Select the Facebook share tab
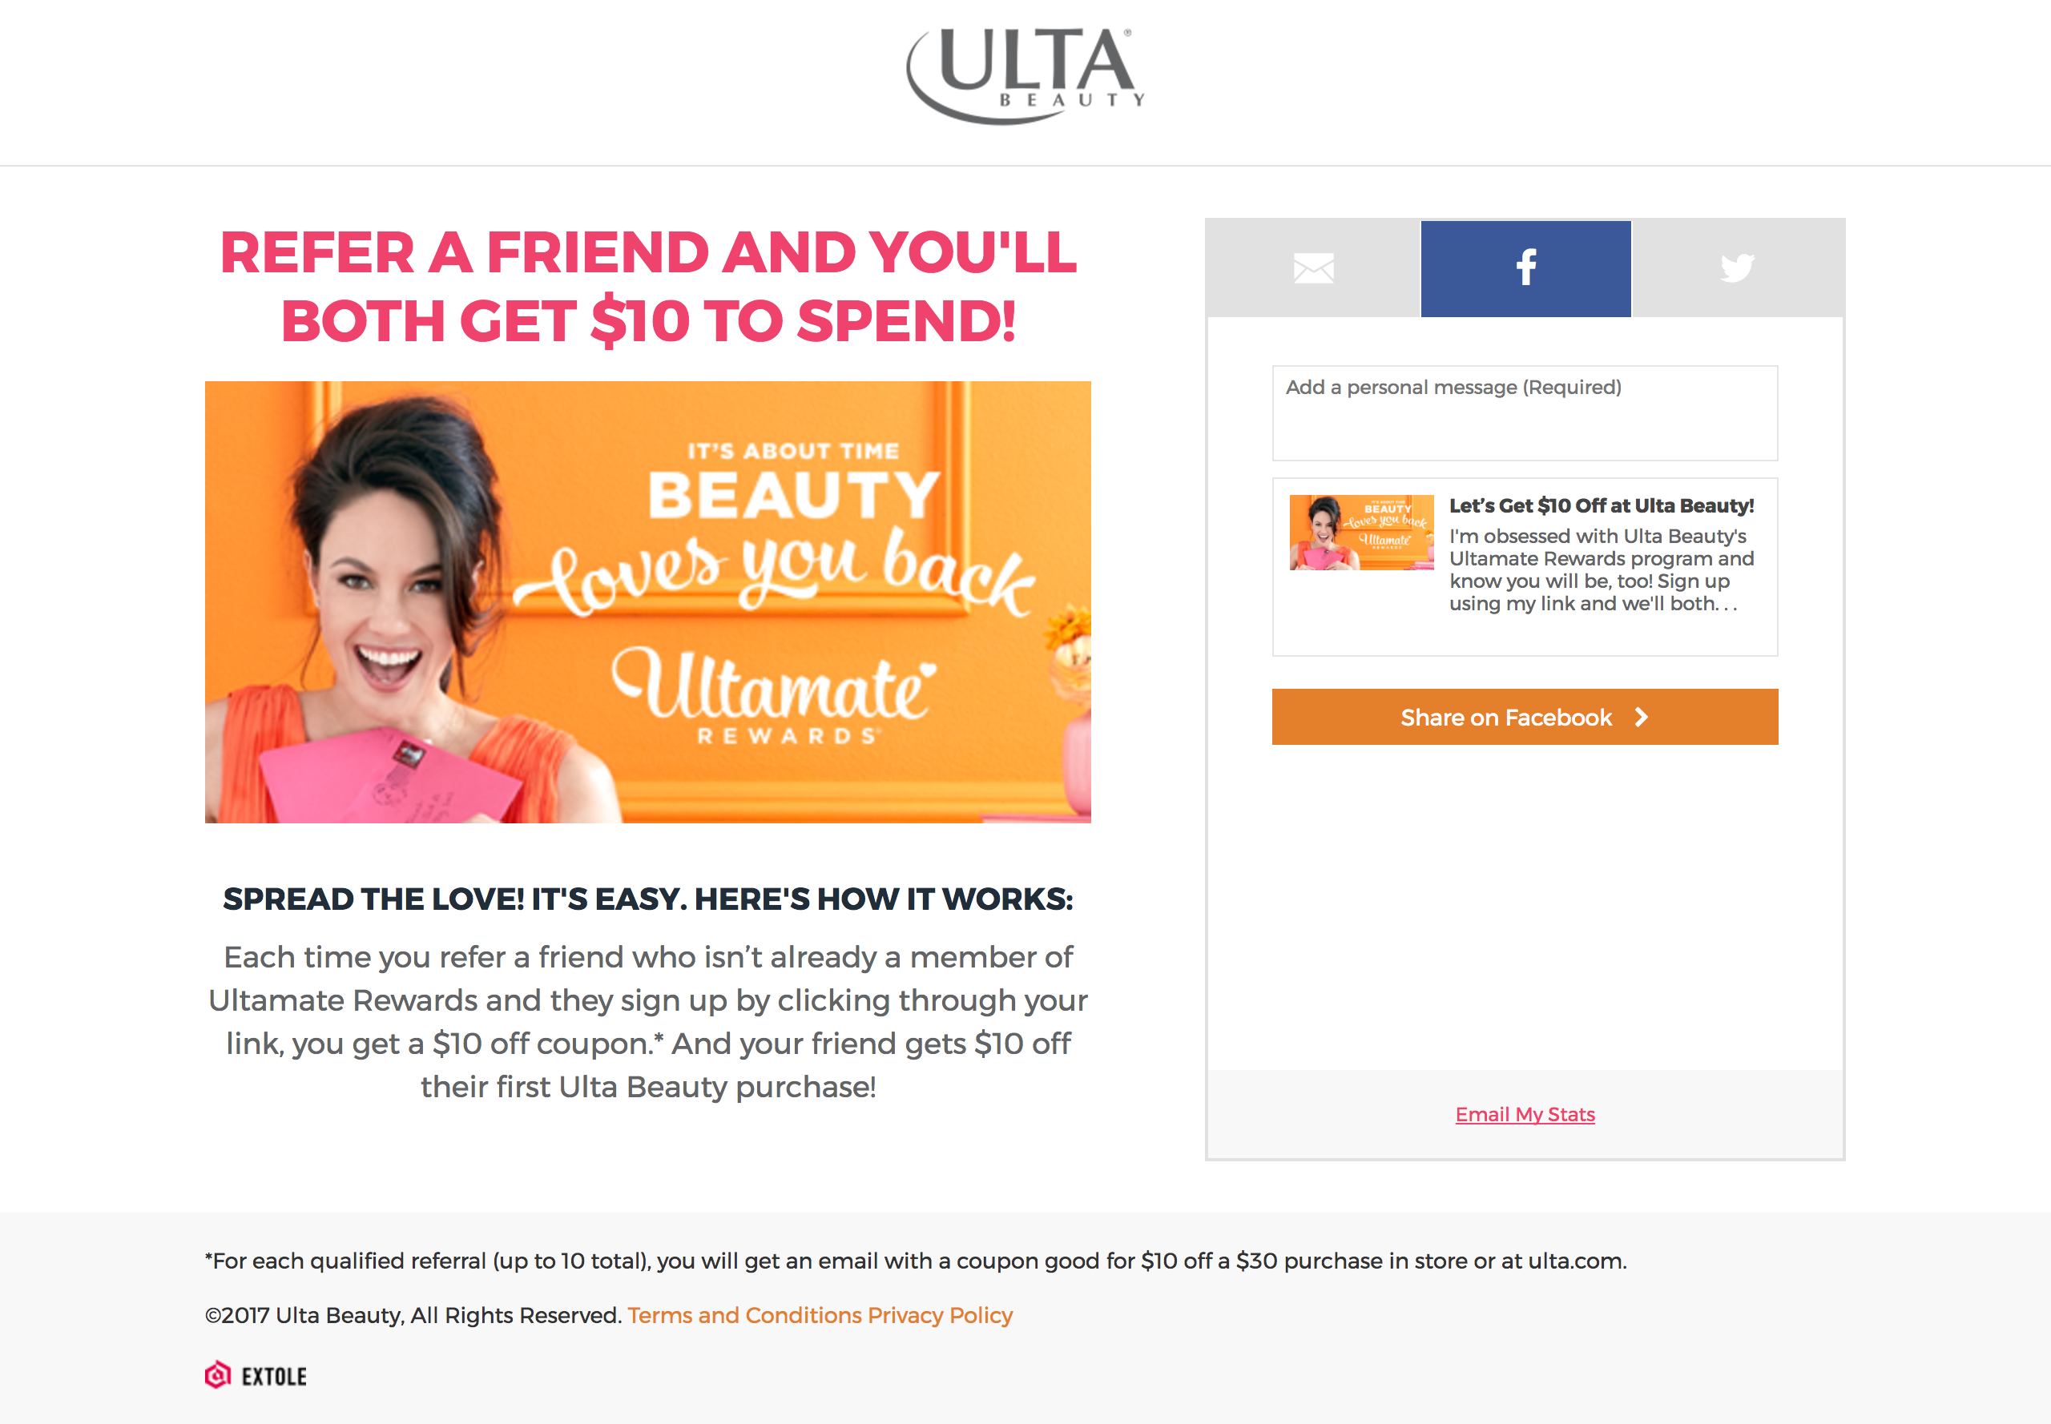Viewport: 2051px width, 1424px height. coord(1525,268)
